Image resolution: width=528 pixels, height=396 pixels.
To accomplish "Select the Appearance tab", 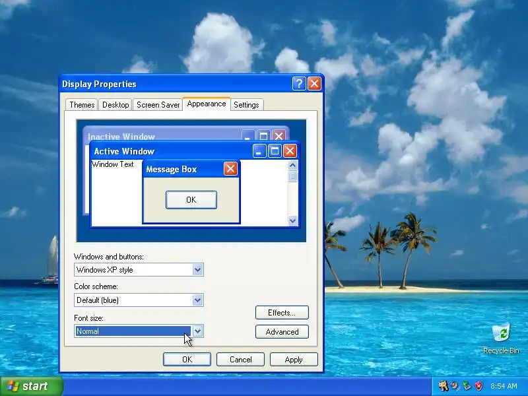I will (x=207, y=104).
